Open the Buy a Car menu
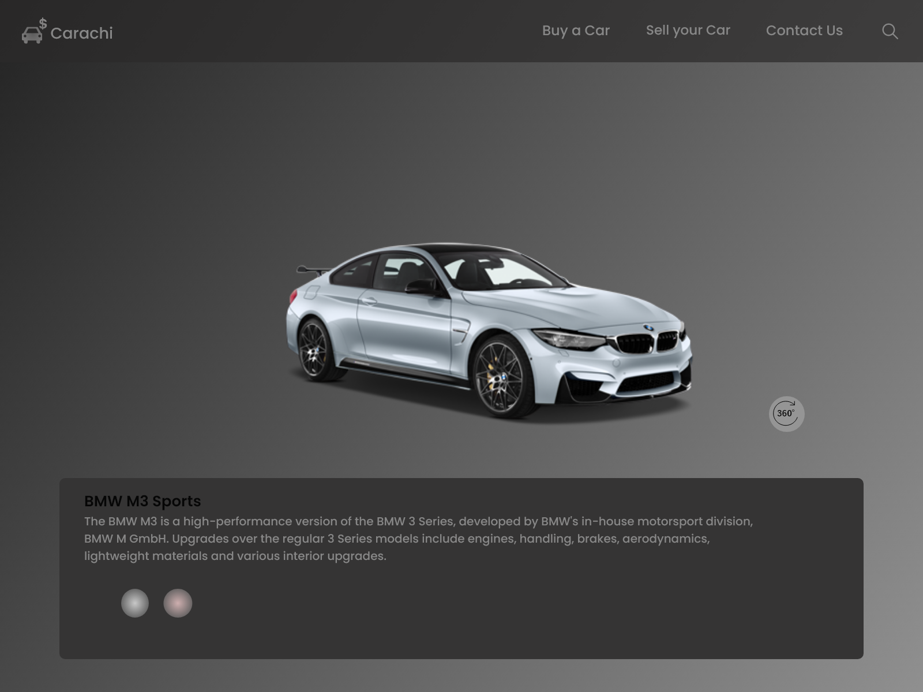The height and width of the screenshot is (692, 923). [576, 31]
